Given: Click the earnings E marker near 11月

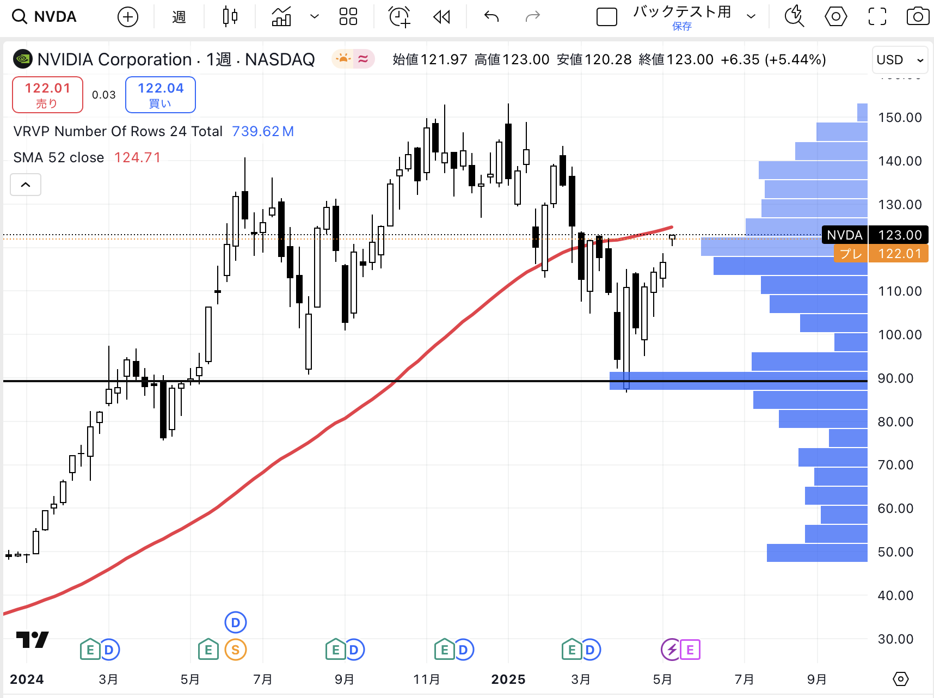Looking at the screenshot, I should click(444, 650).
